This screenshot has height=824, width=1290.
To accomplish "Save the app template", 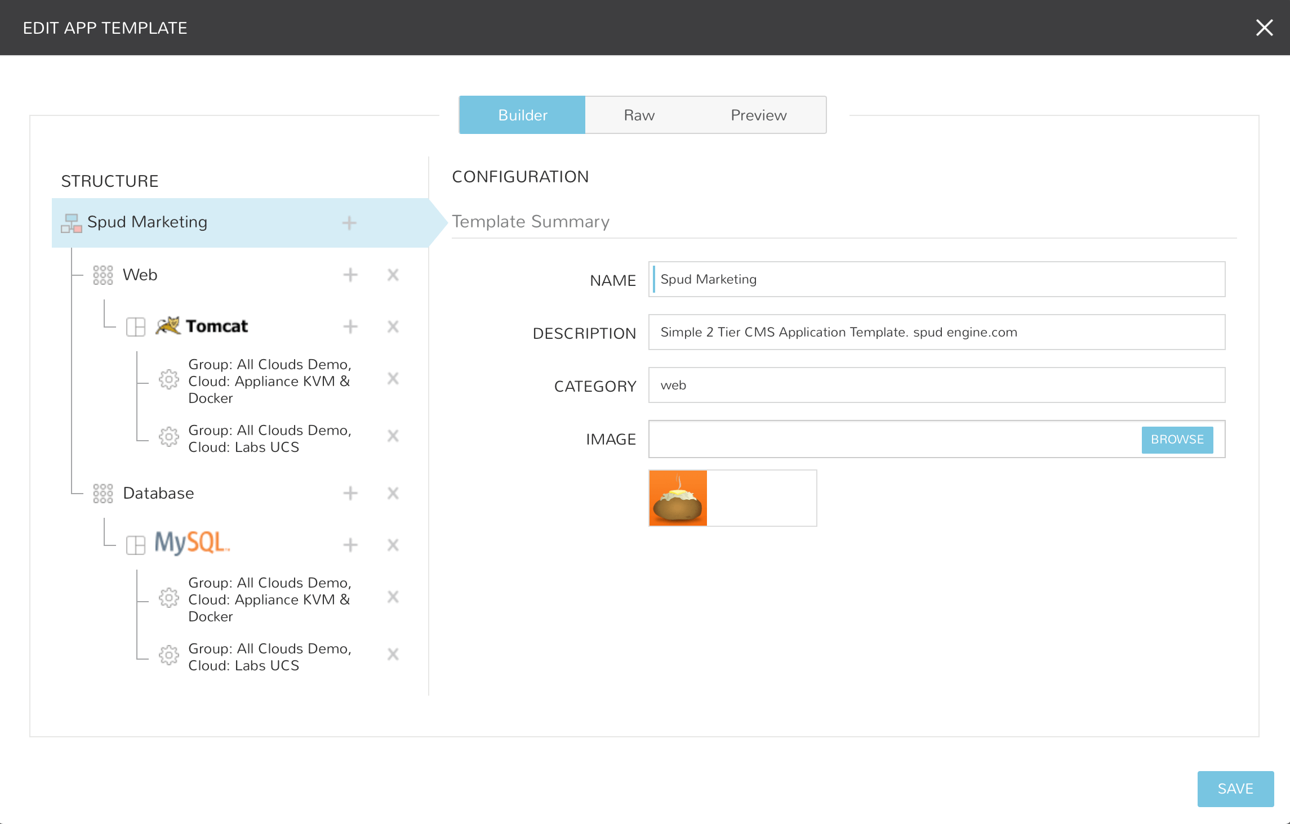I will tap(1235, 789).
